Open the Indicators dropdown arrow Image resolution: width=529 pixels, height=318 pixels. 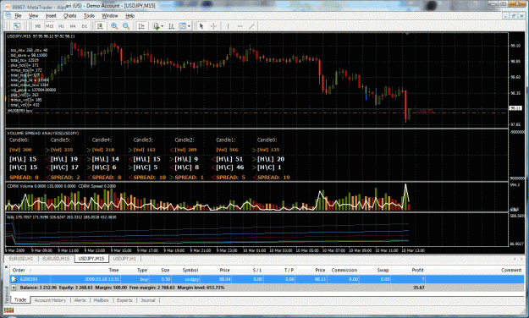(163, 26)
